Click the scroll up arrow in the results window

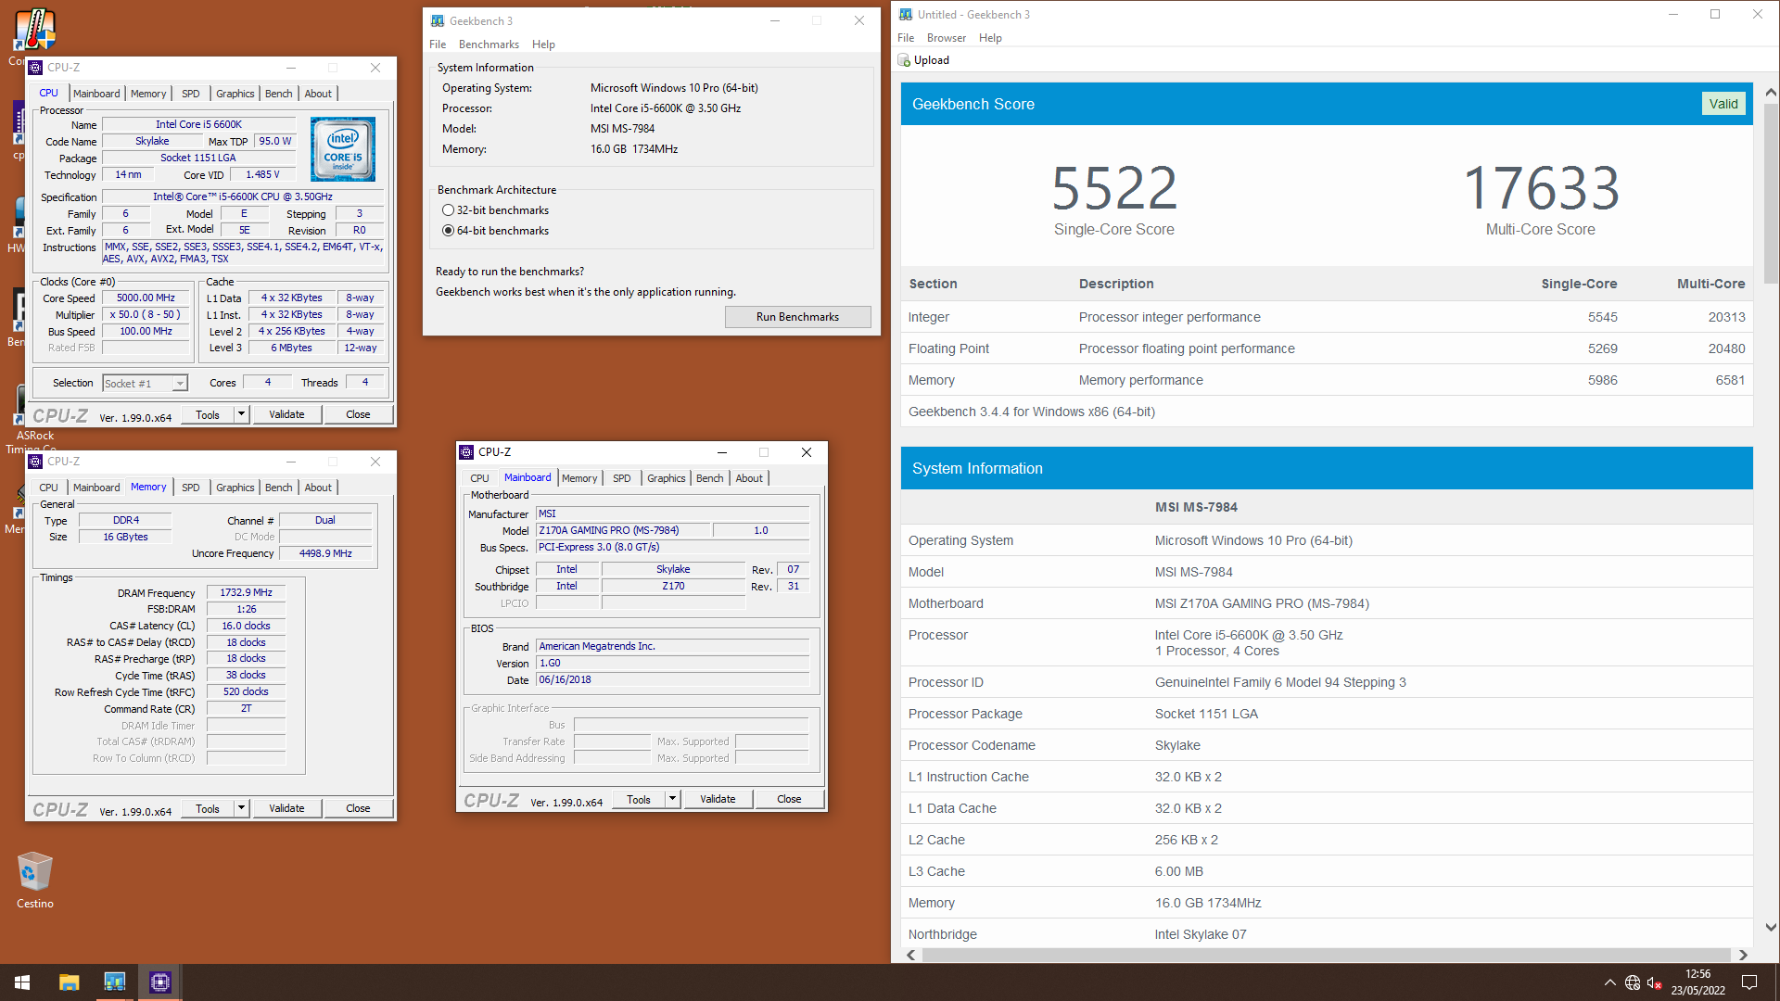1771,92
